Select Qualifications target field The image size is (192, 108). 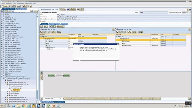point(127,45)
